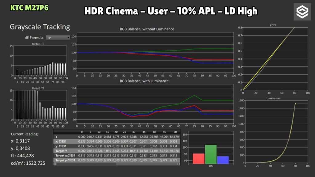Select the 'x: CIE31' row label

click(61, 141)
